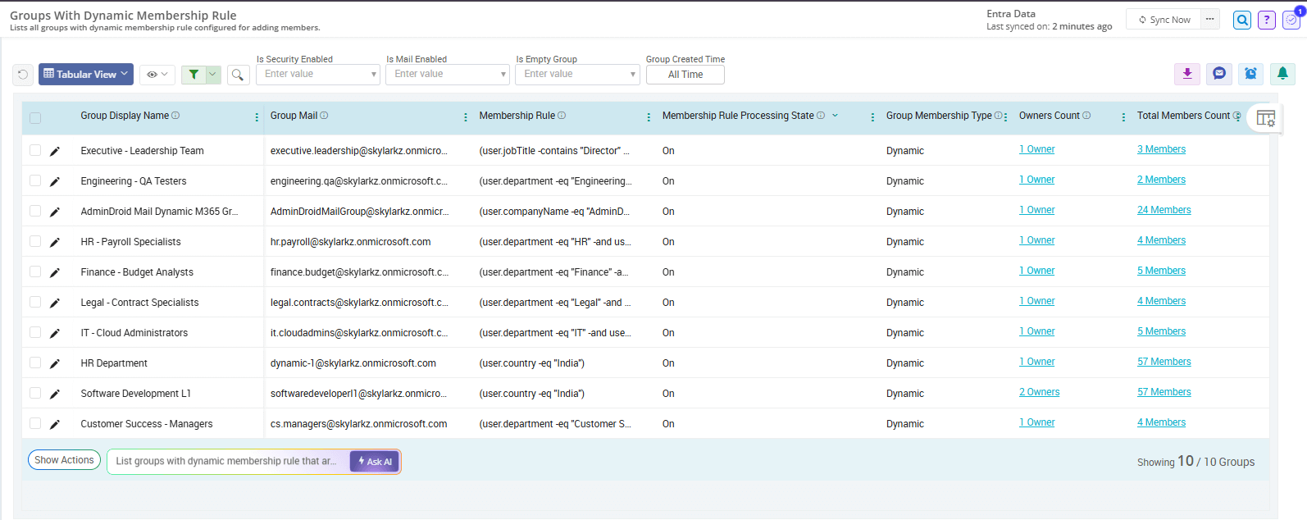Open Group Display Name column menu

[257, 117]
